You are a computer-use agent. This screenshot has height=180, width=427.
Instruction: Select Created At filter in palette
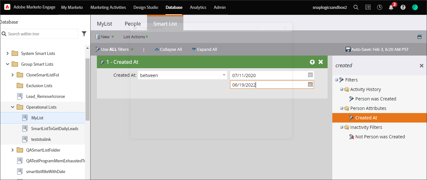click(x=379, y=118)
